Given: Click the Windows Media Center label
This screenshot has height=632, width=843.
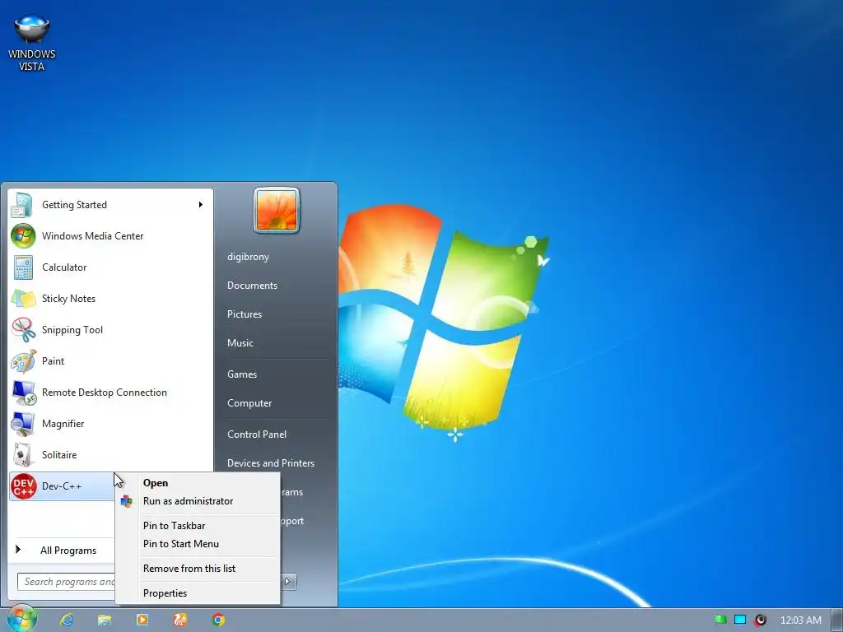Looking at the screenshot, I should pyautogui.click(x=92, y=236).
